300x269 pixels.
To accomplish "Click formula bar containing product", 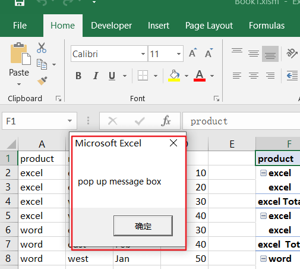I will pos(241,121).
